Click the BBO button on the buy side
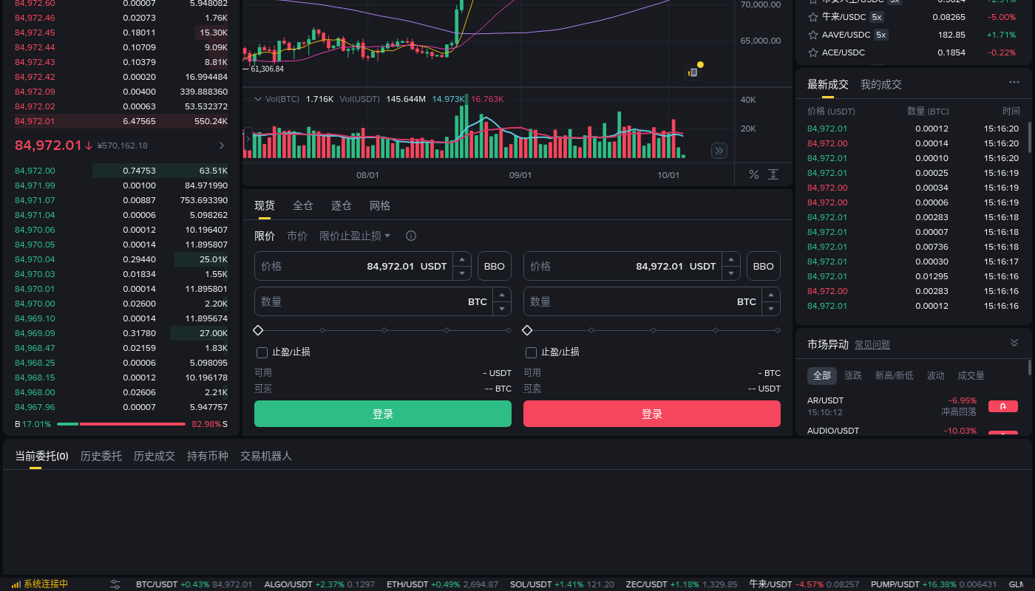The width and height of the screenshot is (1035, 591). [495, 266]
